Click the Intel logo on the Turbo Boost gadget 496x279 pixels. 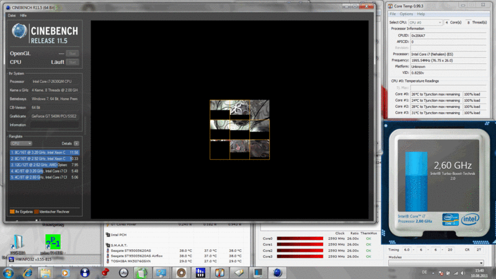click(x=470, y=219)
